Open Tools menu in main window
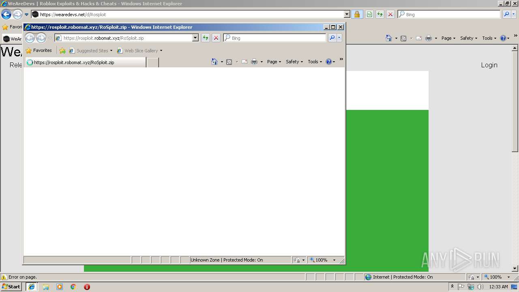Viewport: 519px width, 292px height. (x=489, y=38)
